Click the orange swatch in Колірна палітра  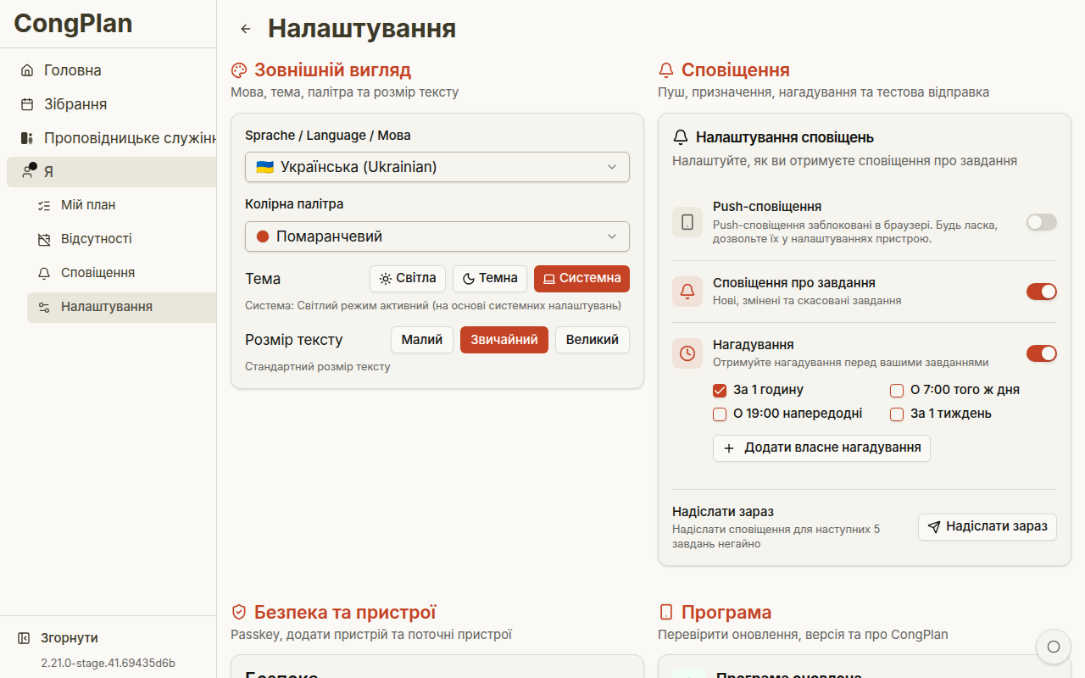point(262,236)
